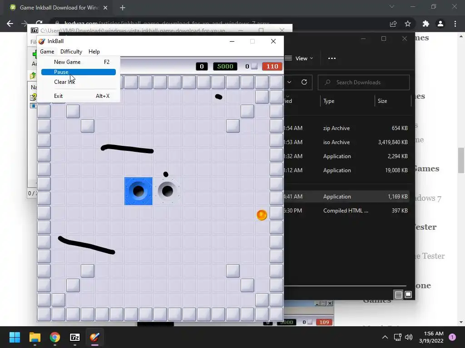This screenshot has width=465, height=348.
Task: Open Chrome extensions puzzle icon
Action: [426, 24]
